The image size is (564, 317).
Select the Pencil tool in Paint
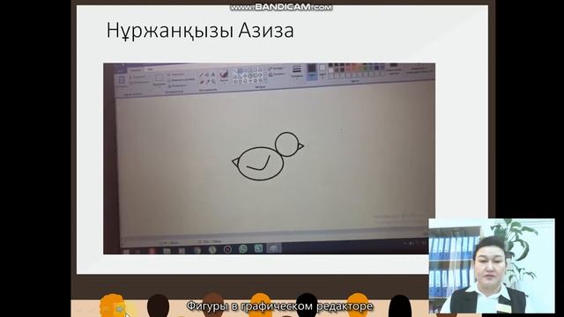pos(201,75)
